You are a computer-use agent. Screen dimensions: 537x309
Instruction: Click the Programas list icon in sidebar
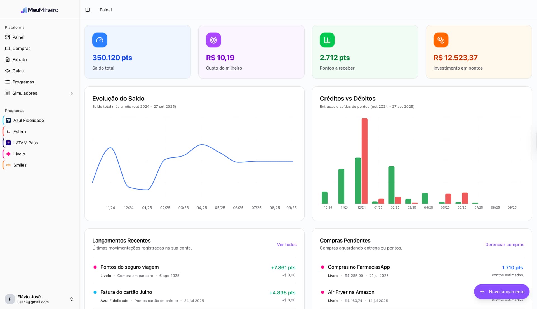[7, 82]
